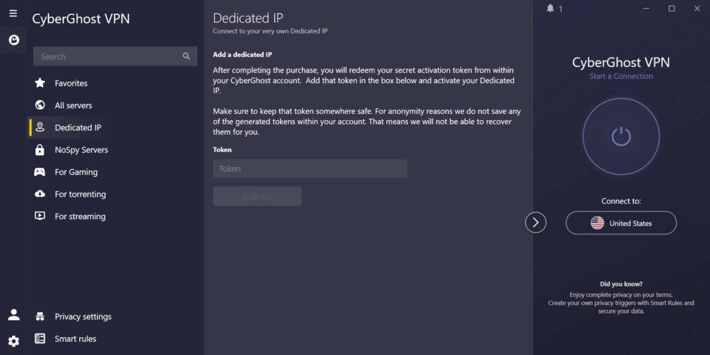
Task: Click the 'Add a dedicated IP' heading
Action: 242,54
